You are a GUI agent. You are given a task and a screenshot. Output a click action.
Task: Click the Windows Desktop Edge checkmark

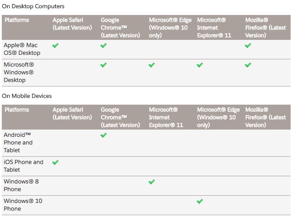tap(152, 65)
